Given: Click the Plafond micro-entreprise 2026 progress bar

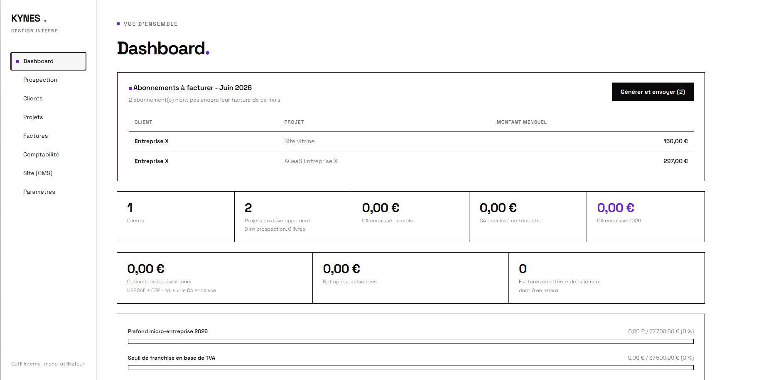Looking at the screenshot, I should (x=411, y=341).
